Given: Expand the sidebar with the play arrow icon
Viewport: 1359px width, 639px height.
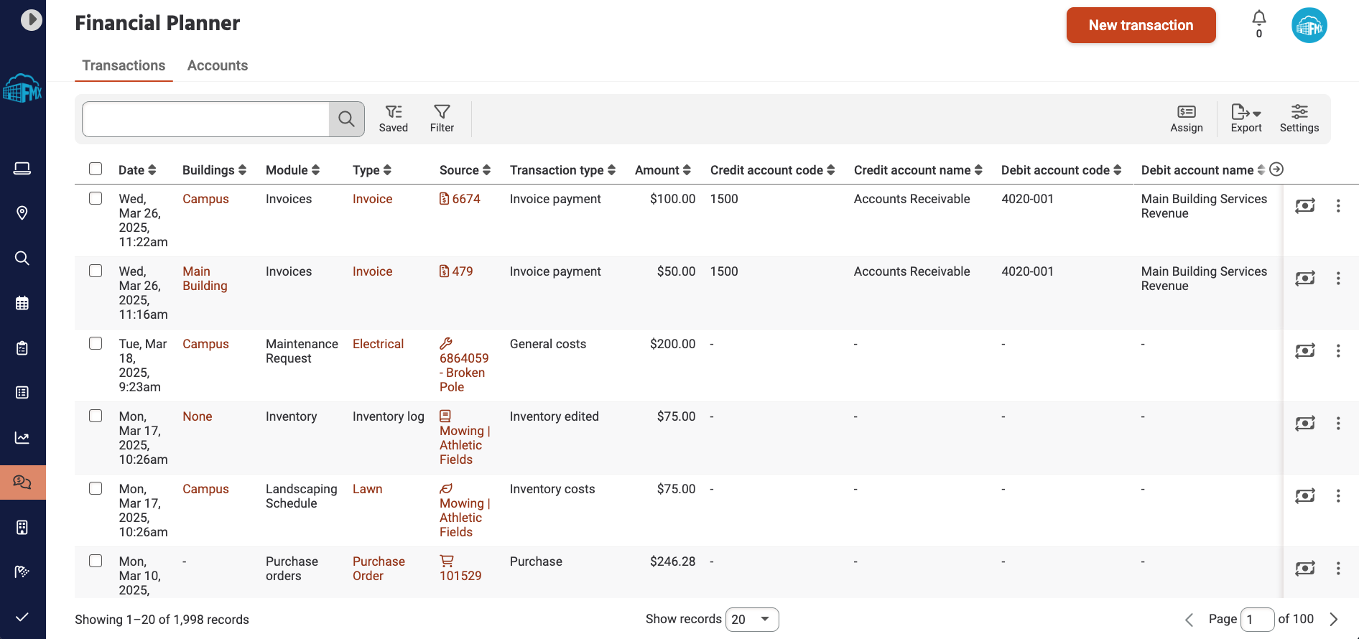Looking at the screenshot, I should pos(31,20).
